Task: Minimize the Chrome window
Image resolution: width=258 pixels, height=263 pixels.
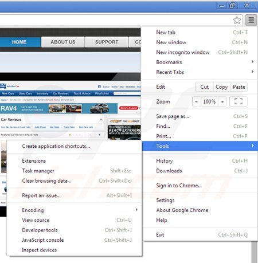Action: coord(221,6)
